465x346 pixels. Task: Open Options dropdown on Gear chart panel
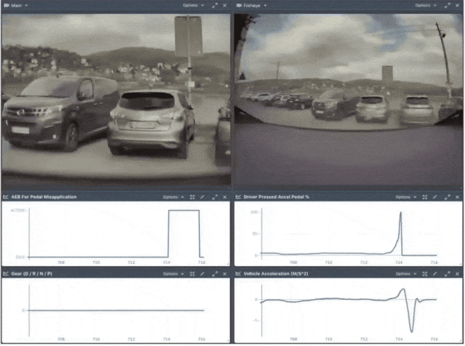coord(173,274)
